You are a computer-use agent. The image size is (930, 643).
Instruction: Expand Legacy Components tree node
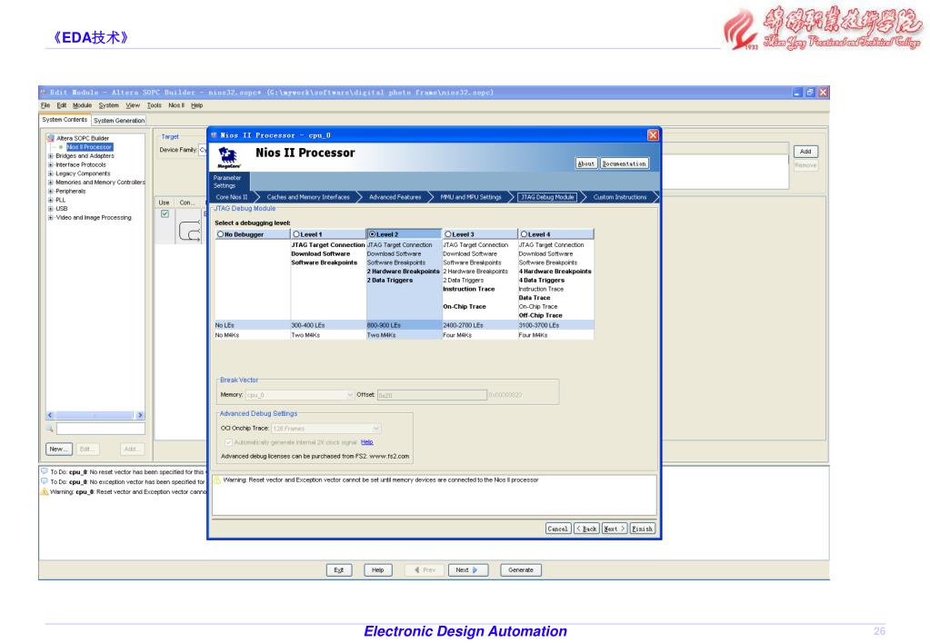(x=50, y=173)
